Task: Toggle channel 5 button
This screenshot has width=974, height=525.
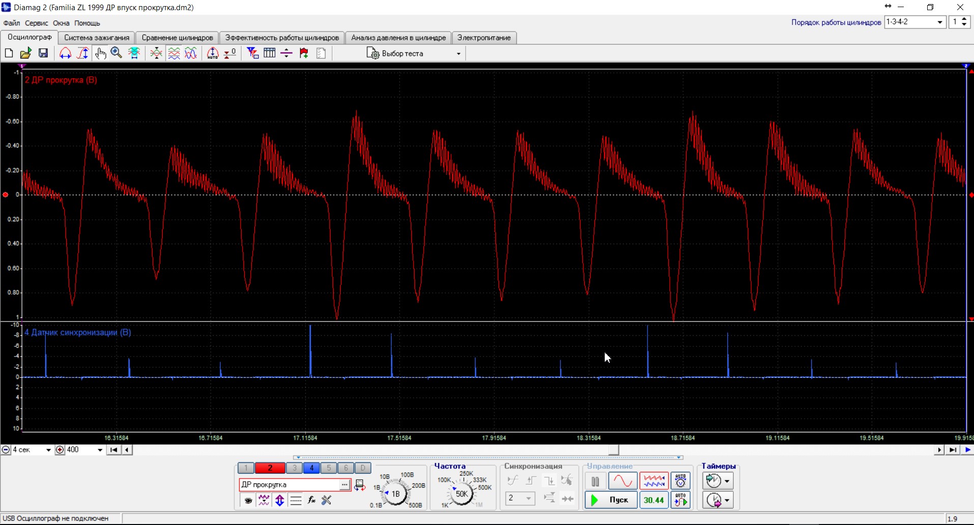Action: 329,468
